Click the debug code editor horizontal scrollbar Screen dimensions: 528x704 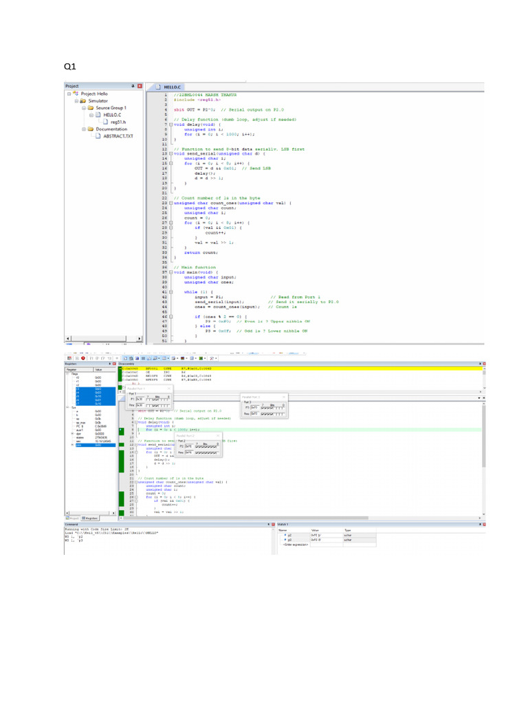[301, 518]
